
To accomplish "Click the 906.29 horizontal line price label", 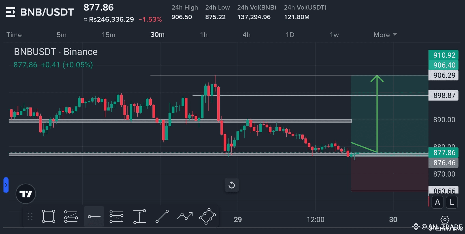I will [443, 75].
